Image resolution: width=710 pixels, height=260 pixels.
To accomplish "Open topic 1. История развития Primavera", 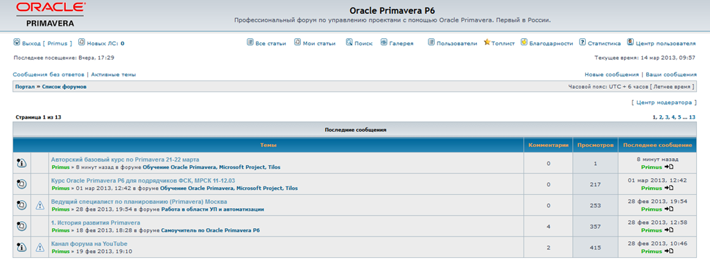I will coord(96,223).
